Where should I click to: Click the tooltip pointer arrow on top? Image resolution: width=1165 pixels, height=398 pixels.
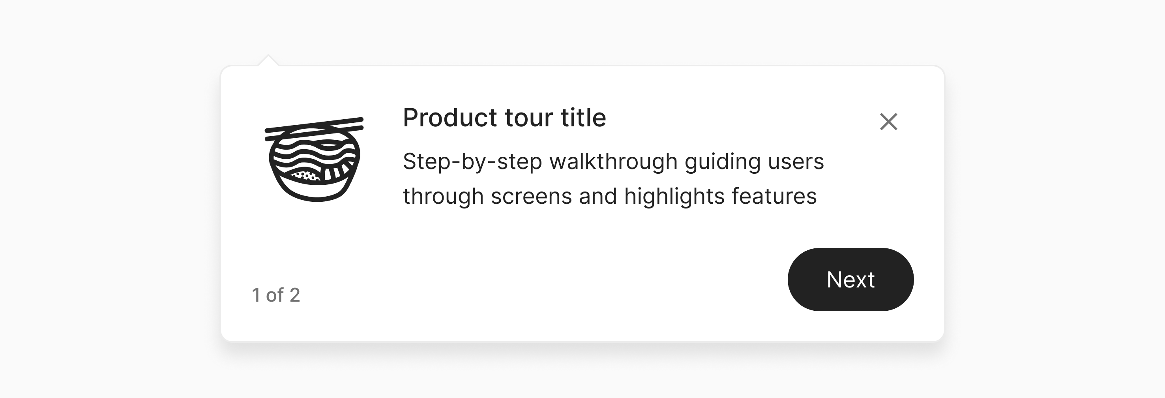click(x=269, y=61)
